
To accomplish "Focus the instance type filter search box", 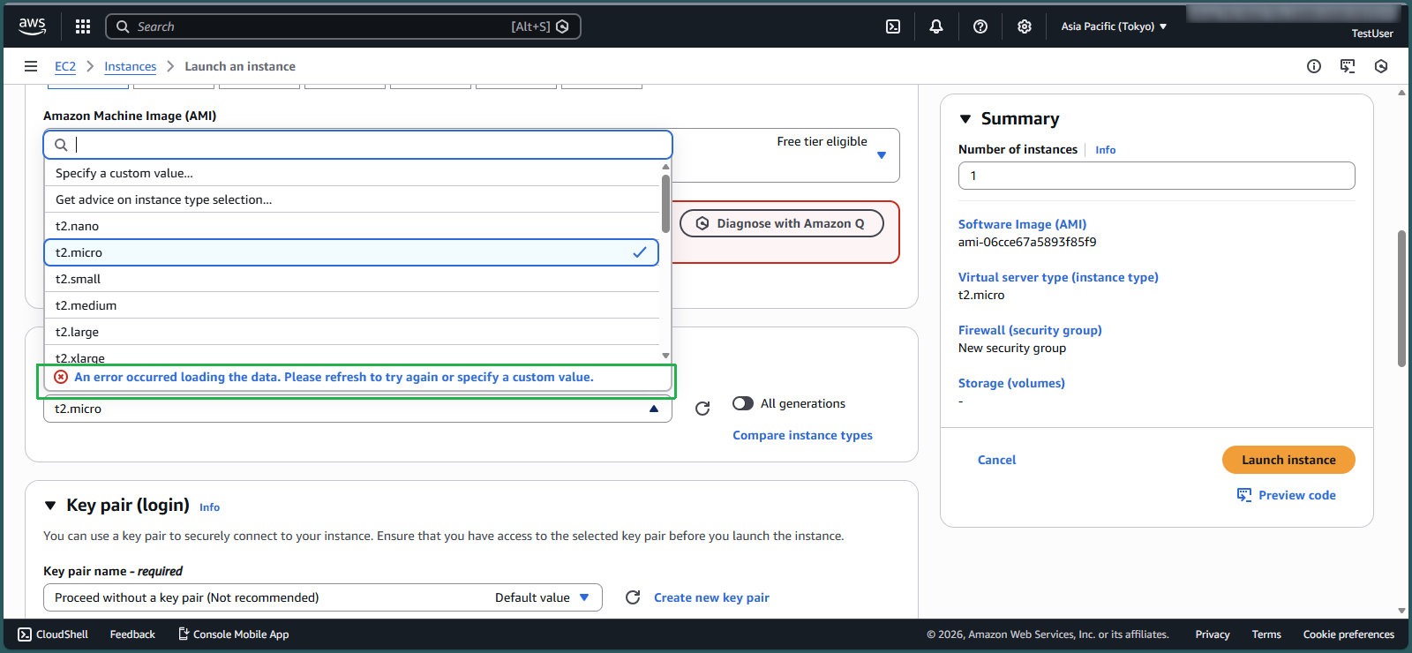I will click(x=358, y=145).
